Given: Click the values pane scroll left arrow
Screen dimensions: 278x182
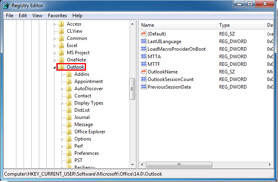Looking at the screenshot, I should [x=142, y=164].
